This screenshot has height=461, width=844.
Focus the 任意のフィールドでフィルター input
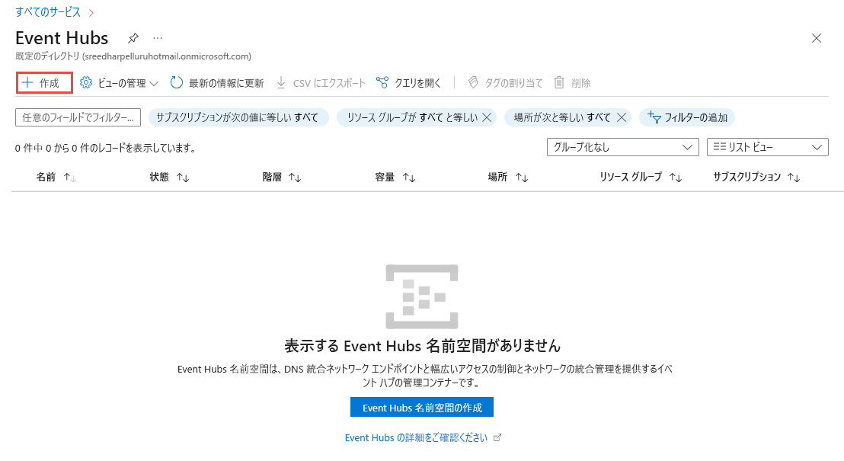[78, 117]
